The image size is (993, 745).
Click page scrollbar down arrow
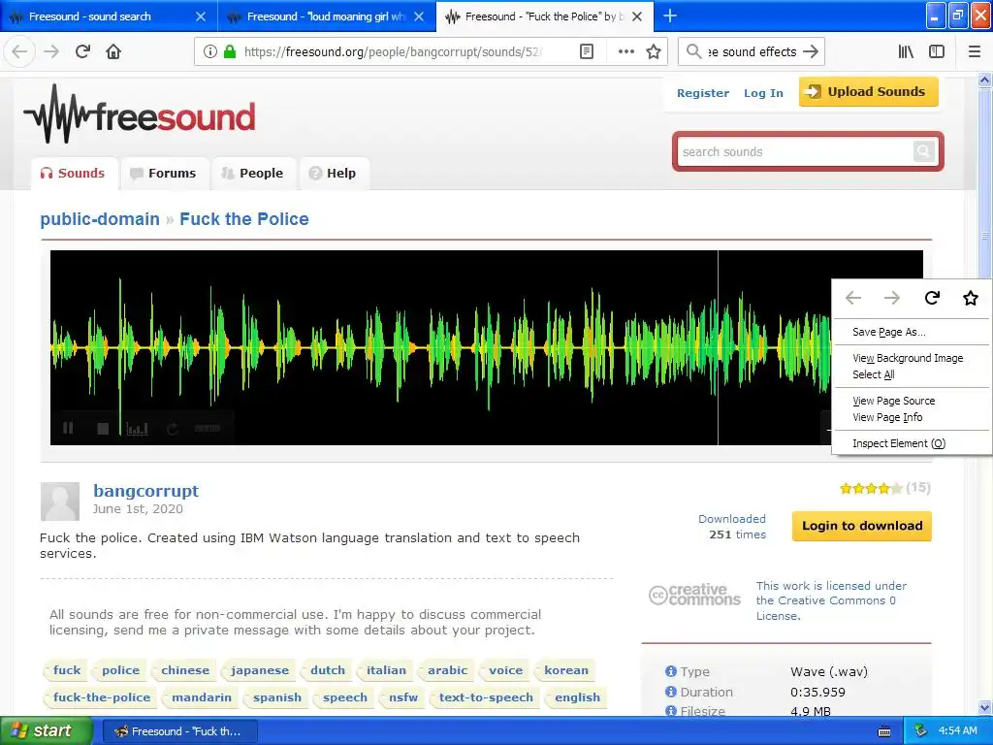coord(984,707)
